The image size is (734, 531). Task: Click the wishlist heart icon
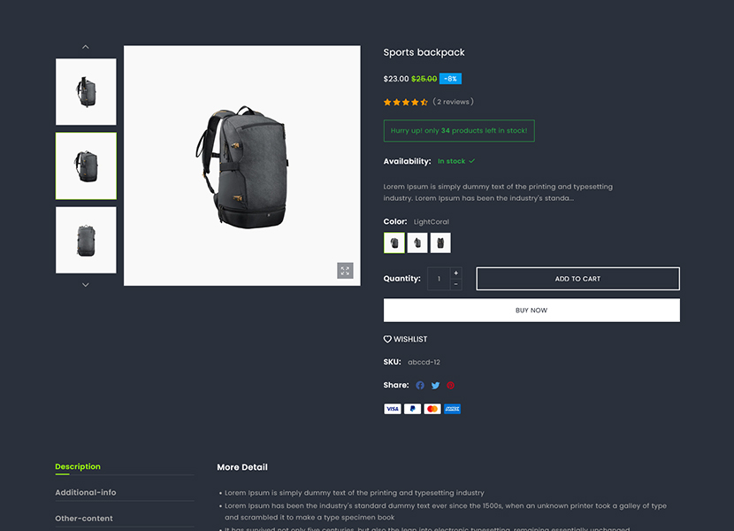tap(387, 338)
